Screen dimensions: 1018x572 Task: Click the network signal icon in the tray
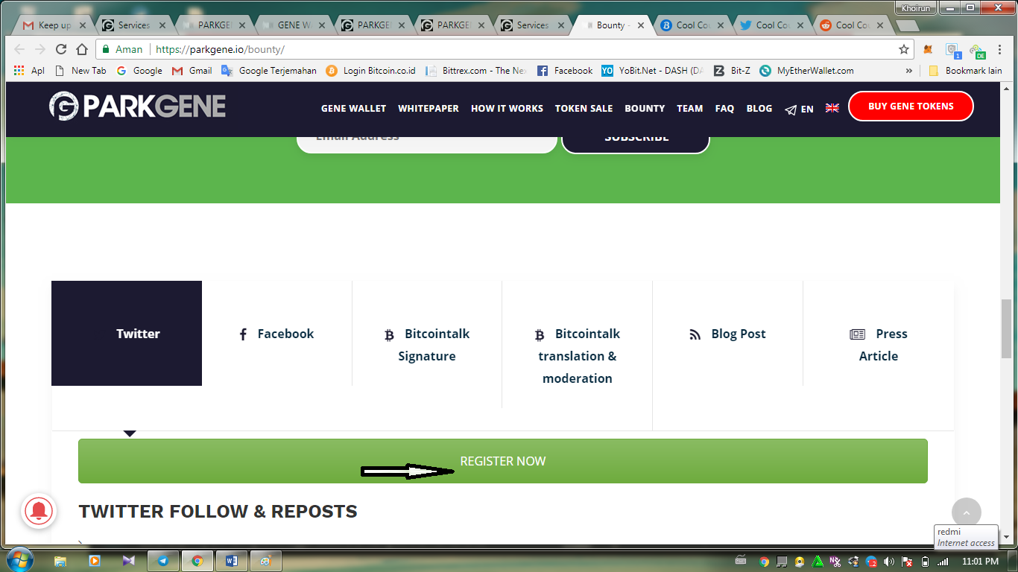coord(943,562)
